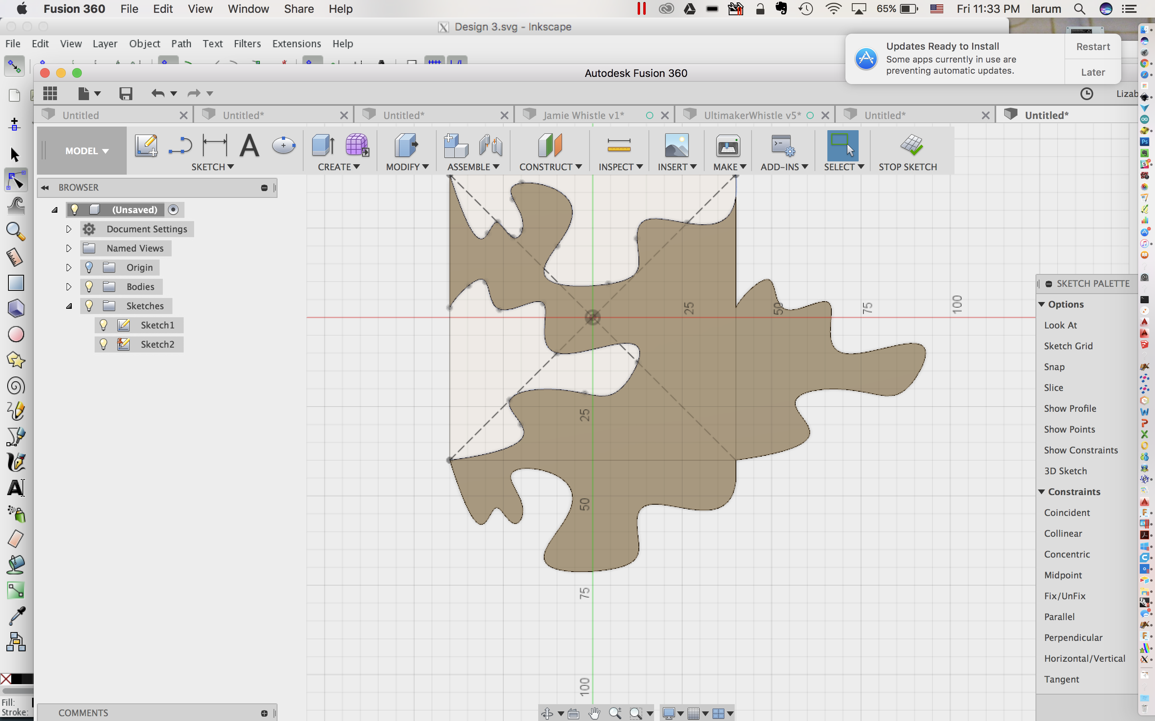Click the Horizontal/Vertical constraint
The image size is (1155, 721).
pyautogui.click(x=1084, y=659)
